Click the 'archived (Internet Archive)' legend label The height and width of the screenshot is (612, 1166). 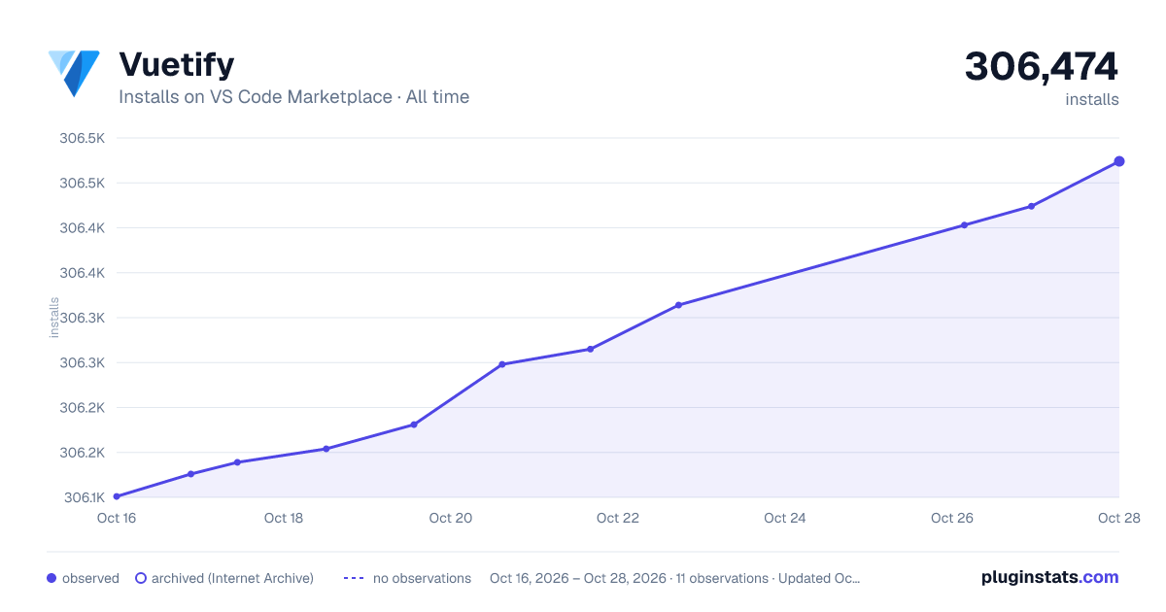tap(232, 578)
